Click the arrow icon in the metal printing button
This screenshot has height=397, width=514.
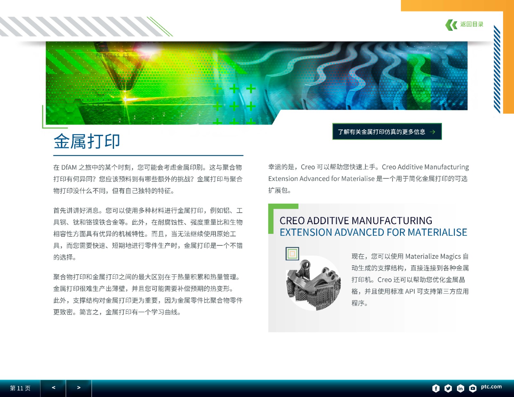click(x=432, y=132)
